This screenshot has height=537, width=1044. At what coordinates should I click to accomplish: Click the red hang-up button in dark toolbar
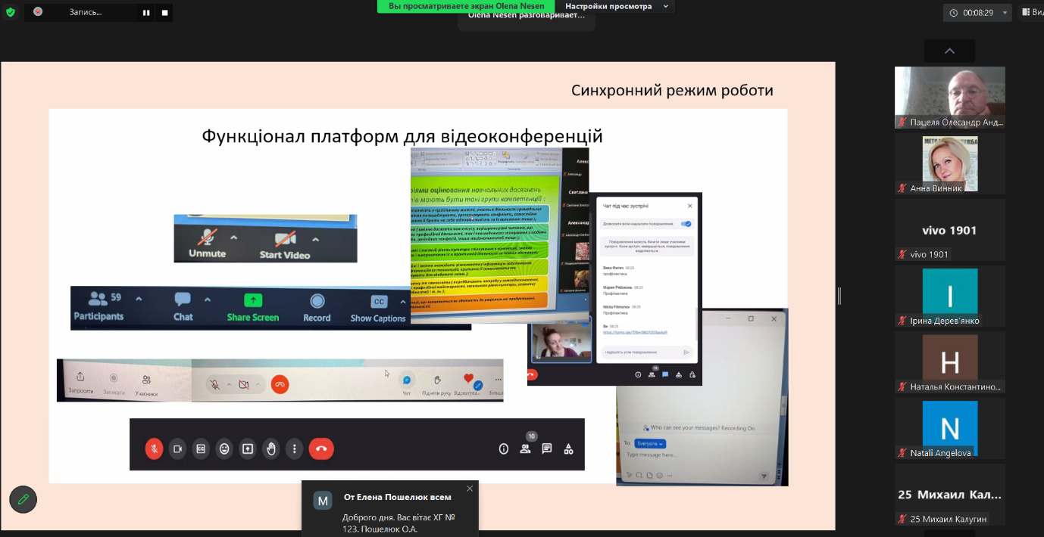(x=320, y=449)
